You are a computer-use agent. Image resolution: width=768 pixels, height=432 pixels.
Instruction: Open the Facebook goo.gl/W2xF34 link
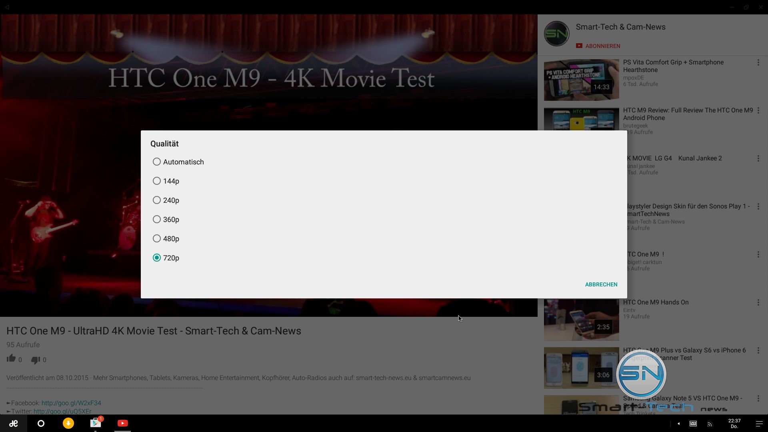pos(71,403)
